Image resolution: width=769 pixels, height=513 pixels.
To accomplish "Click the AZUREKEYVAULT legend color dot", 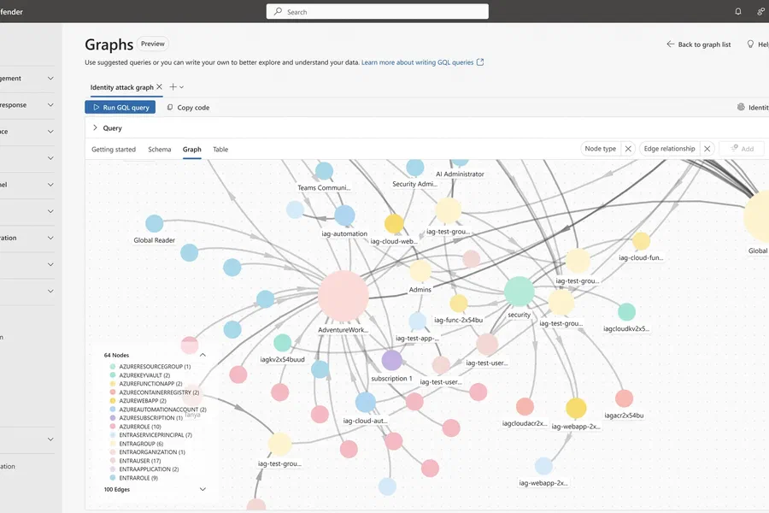I will pos(112,375).
